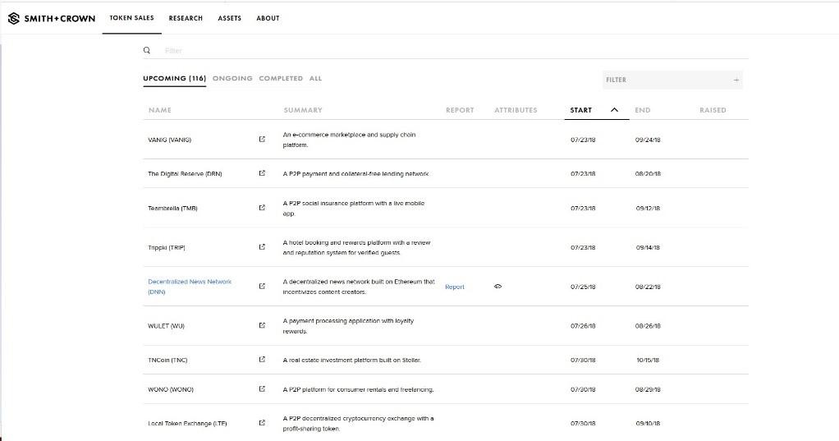This screenshot has height=441, width=839.
Task: Open external link icon for VANIG
Action: click(x=262, y=139)
